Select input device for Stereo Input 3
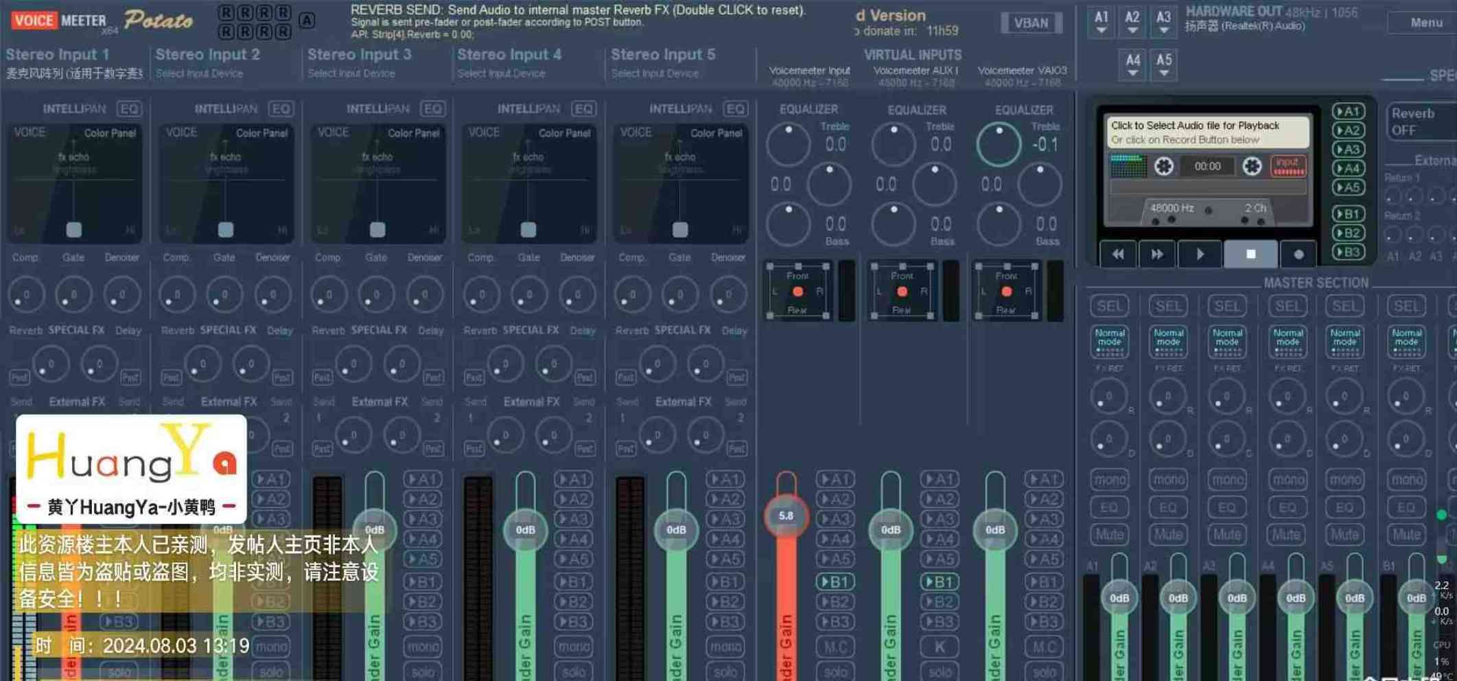 pyautogui.click(x=351, y=73)
